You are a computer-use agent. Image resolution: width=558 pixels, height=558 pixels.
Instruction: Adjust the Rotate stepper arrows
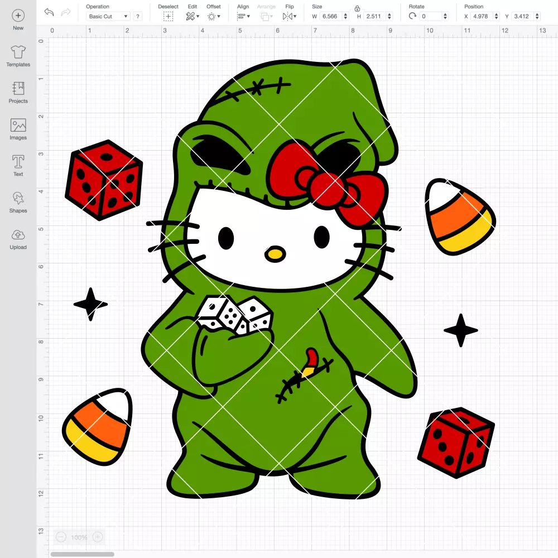(x=445, y=16)
